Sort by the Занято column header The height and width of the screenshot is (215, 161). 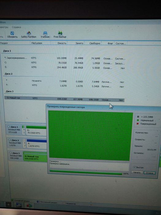[x=76, y=43]
